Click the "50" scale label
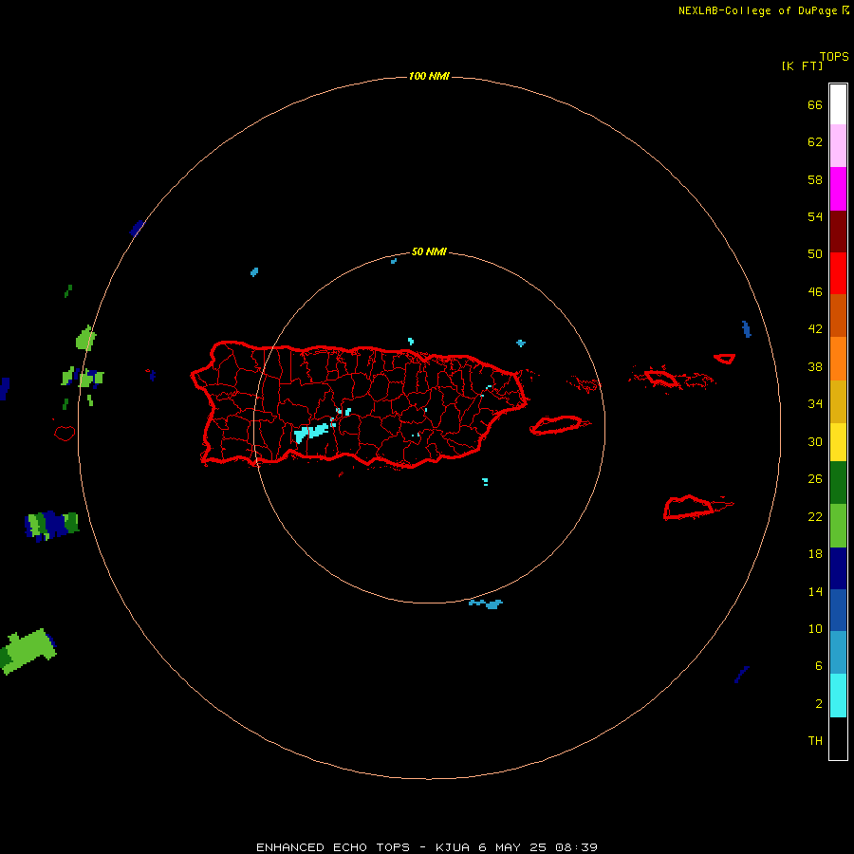Image resolution: width=854 pixels, height=854 pixels. (815, 253)
